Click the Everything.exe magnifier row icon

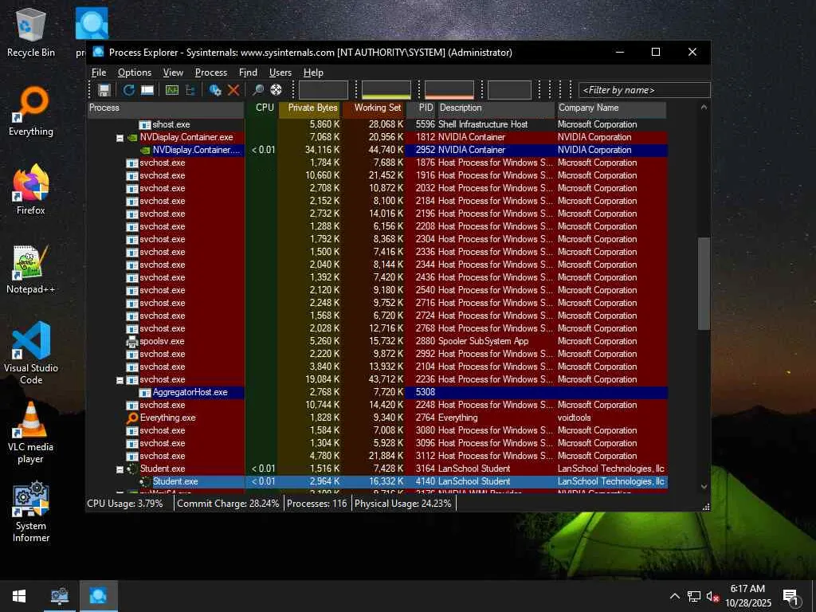pos(132,418)
